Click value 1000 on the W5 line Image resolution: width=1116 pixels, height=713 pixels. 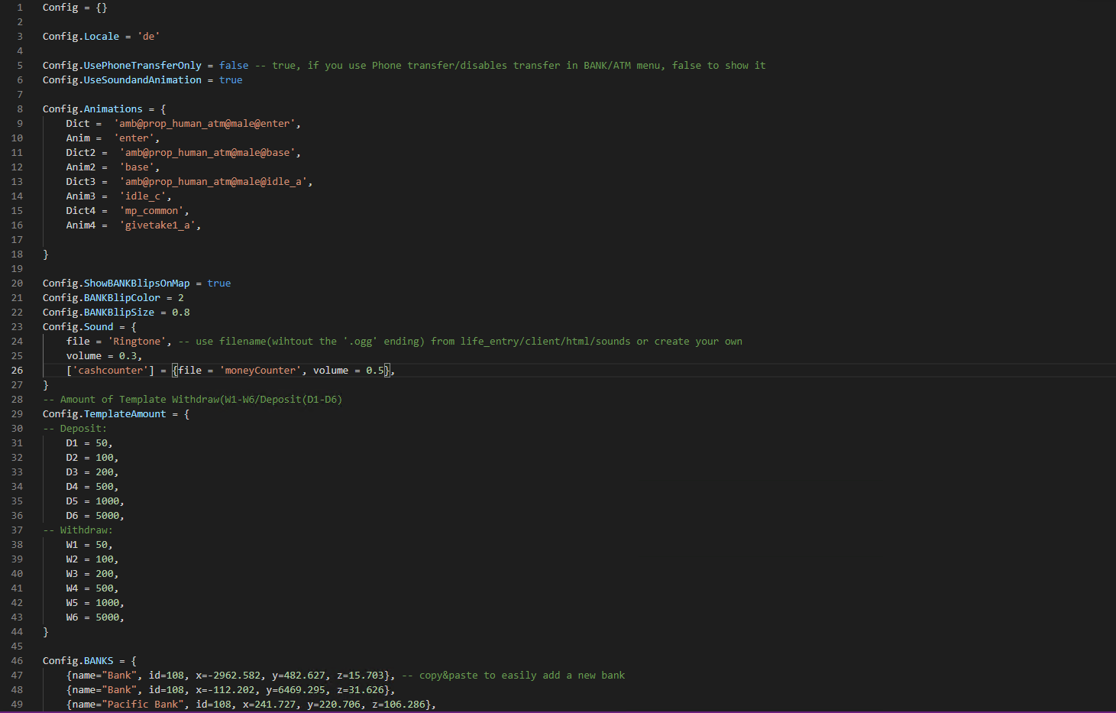(108, 603)
